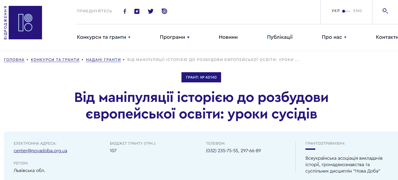Open the foundation's Facebook page icon
The image size is (398, 180).
124,11
